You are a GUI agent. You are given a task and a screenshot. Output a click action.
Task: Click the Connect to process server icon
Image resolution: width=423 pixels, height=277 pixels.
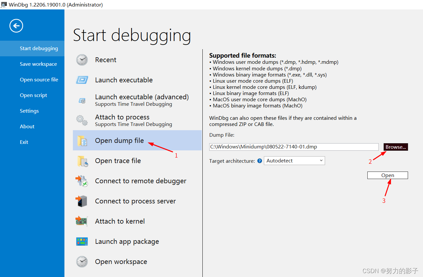[x=82, y=201]
